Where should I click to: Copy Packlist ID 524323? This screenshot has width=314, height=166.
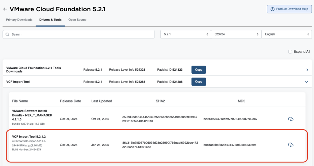tap(199, 70)
